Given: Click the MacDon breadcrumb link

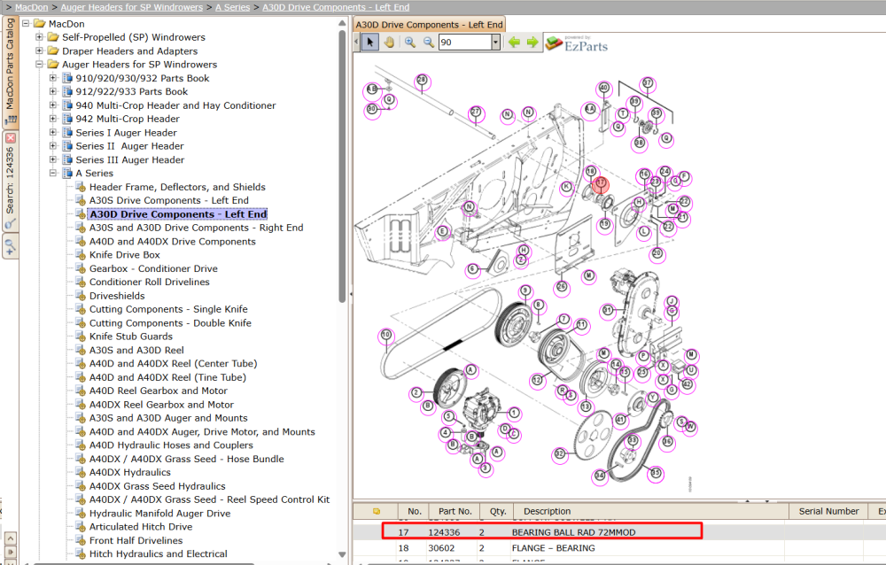Looking at the screenshot, I should tap(32, 7).
